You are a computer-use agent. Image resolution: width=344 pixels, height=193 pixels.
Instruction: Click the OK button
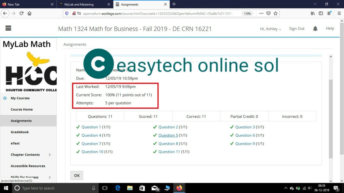pos(77,176)
